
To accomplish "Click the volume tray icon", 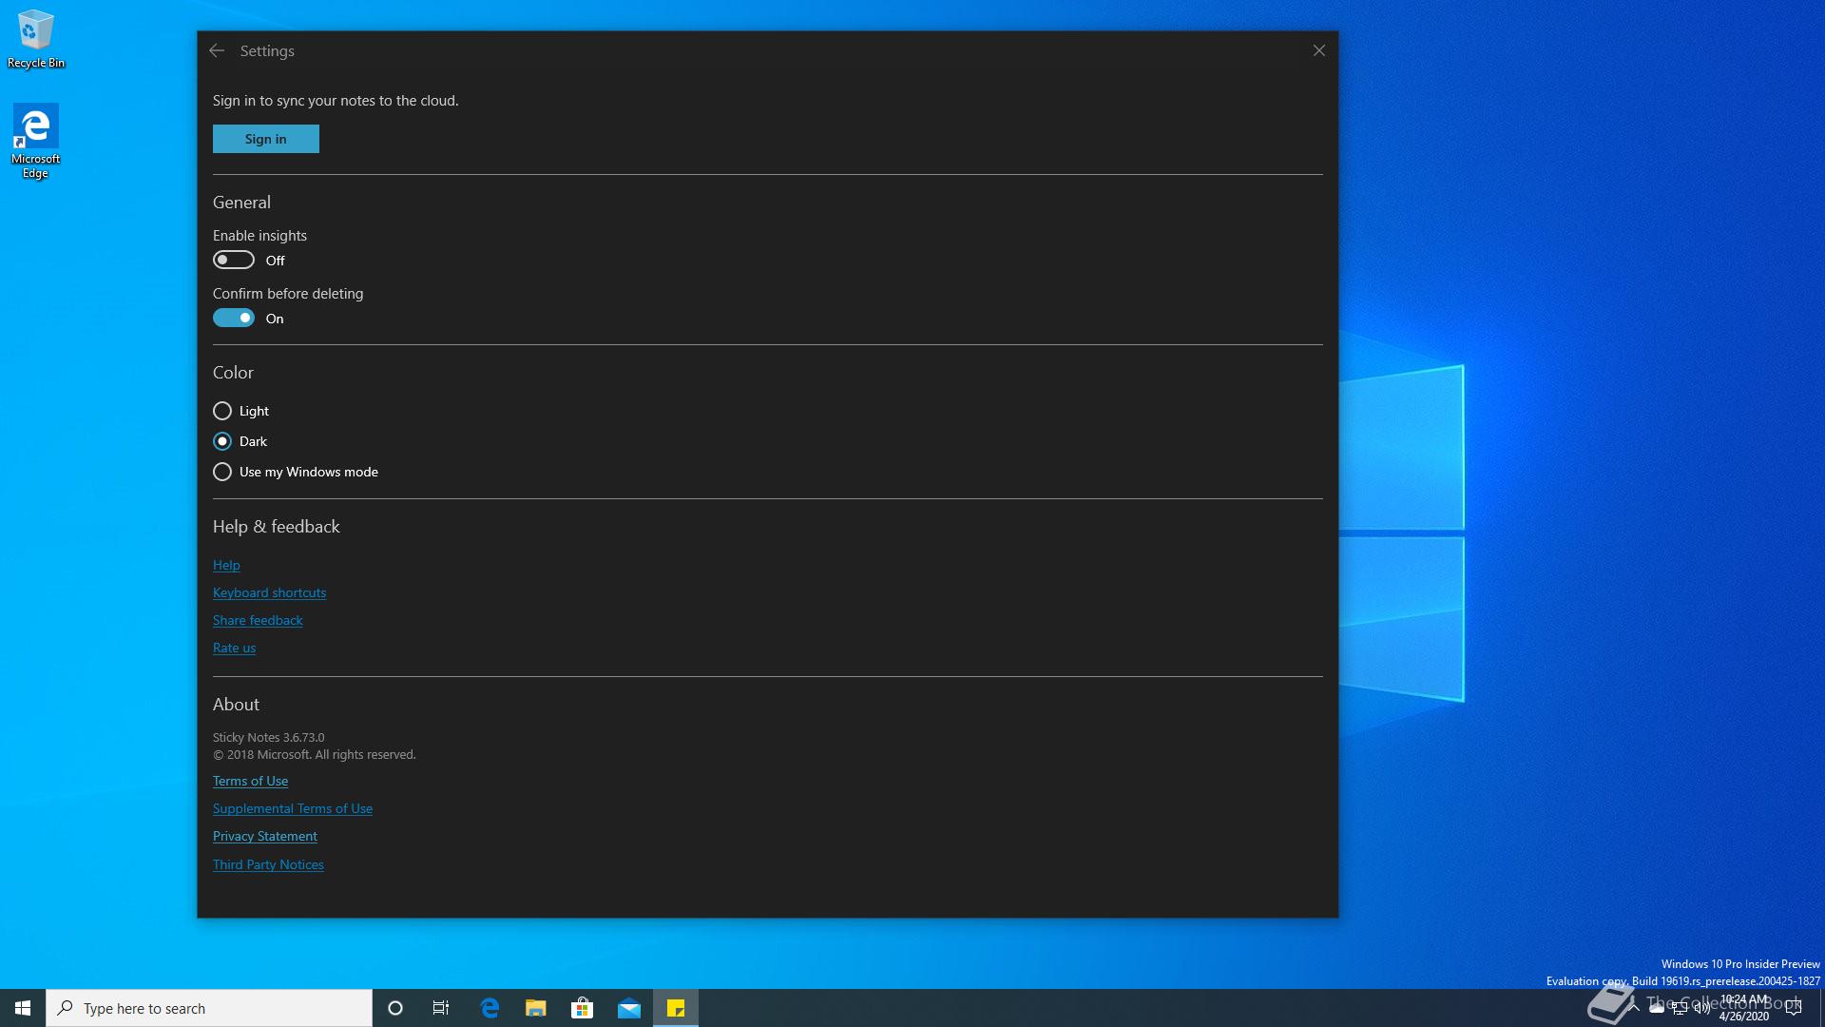I will tap(1701, 1008).
